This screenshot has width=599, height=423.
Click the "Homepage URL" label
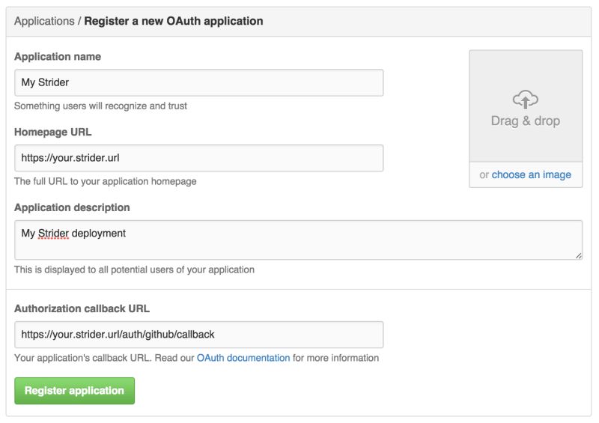click(x=52, y=132)
